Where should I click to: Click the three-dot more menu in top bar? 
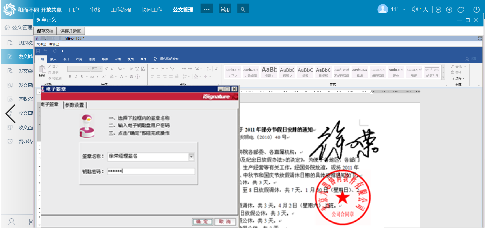pos(207,9)
